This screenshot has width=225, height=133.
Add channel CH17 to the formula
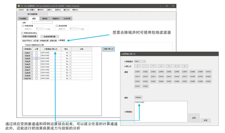pos(177,77)
